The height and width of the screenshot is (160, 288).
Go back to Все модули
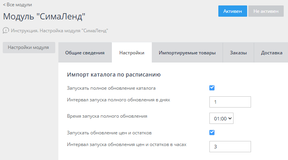click(18, 5)
